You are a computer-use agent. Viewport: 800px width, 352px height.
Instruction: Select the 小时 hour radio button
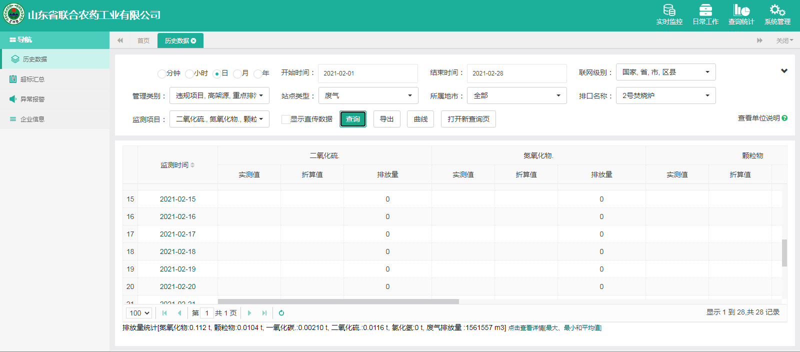coord(189,74)
